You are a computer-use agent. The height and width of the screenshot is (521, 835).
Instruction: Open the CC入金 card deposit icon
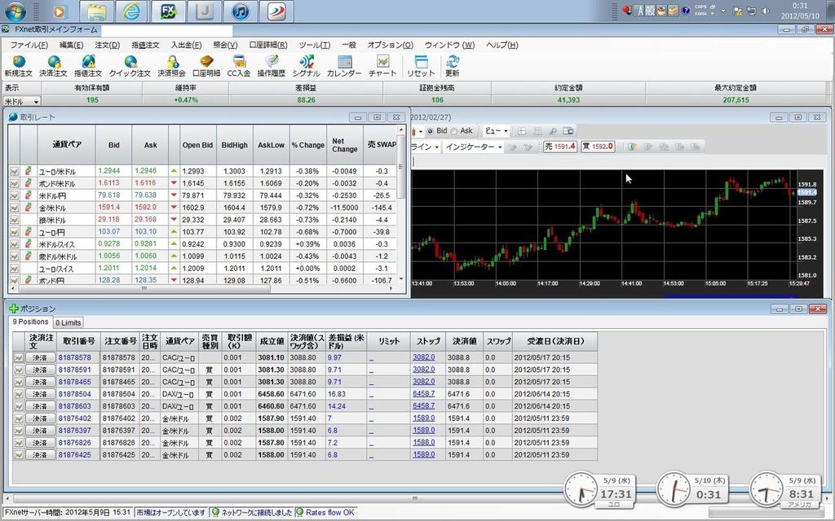[x=239, y=67]
